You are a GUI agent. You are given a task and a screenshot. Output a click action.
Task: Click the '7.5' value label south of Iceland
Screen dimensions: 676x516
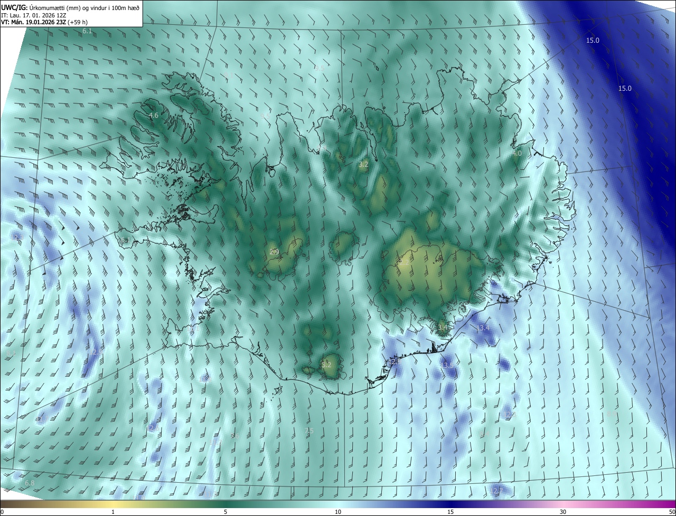[309, 431]
